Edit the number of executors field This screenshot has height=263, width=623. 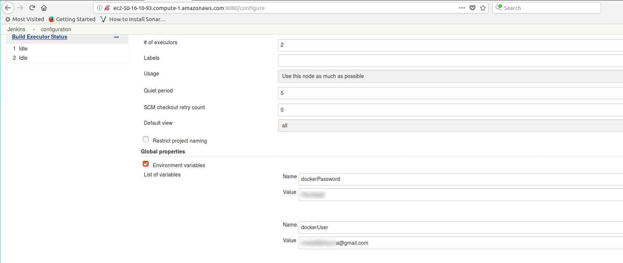pos(451,45)
